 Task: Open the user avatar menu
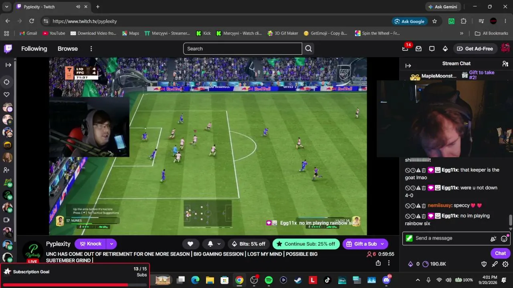click(x=505, y=48)
